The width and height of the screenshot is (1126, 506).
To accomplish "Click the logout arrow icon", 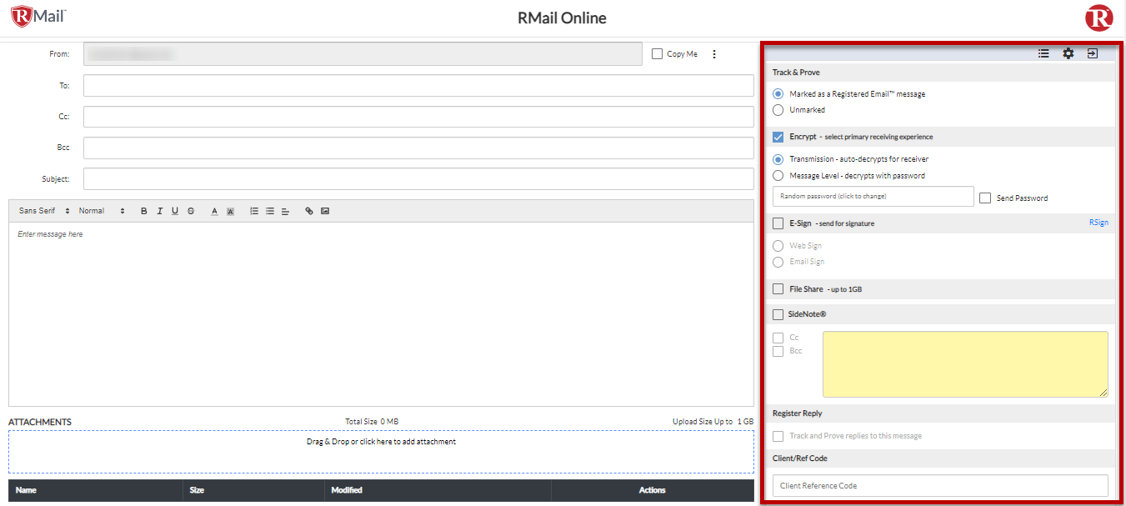I will point(1093,53).
